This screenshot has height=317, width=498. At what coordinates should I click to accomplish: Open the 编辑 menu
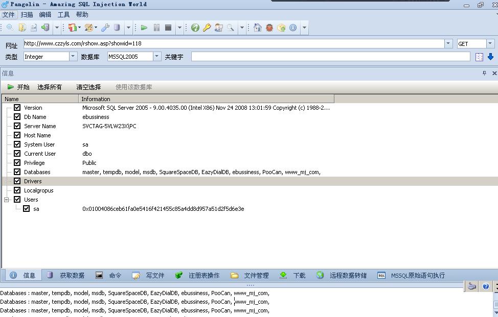pyautogui.click(x=45, y=15)
